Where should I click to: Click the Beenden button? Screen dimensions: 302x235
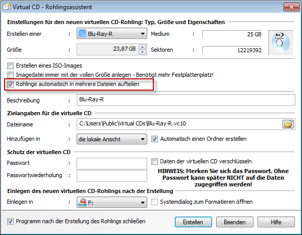(235, 222)
